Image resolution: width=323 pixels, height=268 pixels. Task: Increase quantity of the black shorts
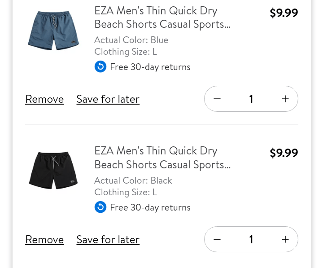(285, 239)
